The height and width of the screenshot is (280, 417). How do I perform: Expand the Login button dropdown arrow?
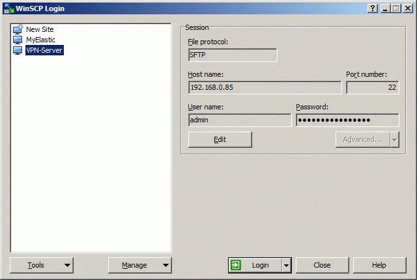[286, 265]
